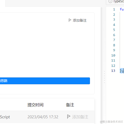Viewport: 124px width, 124px height.
Task: Click the top 添加备注 label
Action: tap(80, 20)
